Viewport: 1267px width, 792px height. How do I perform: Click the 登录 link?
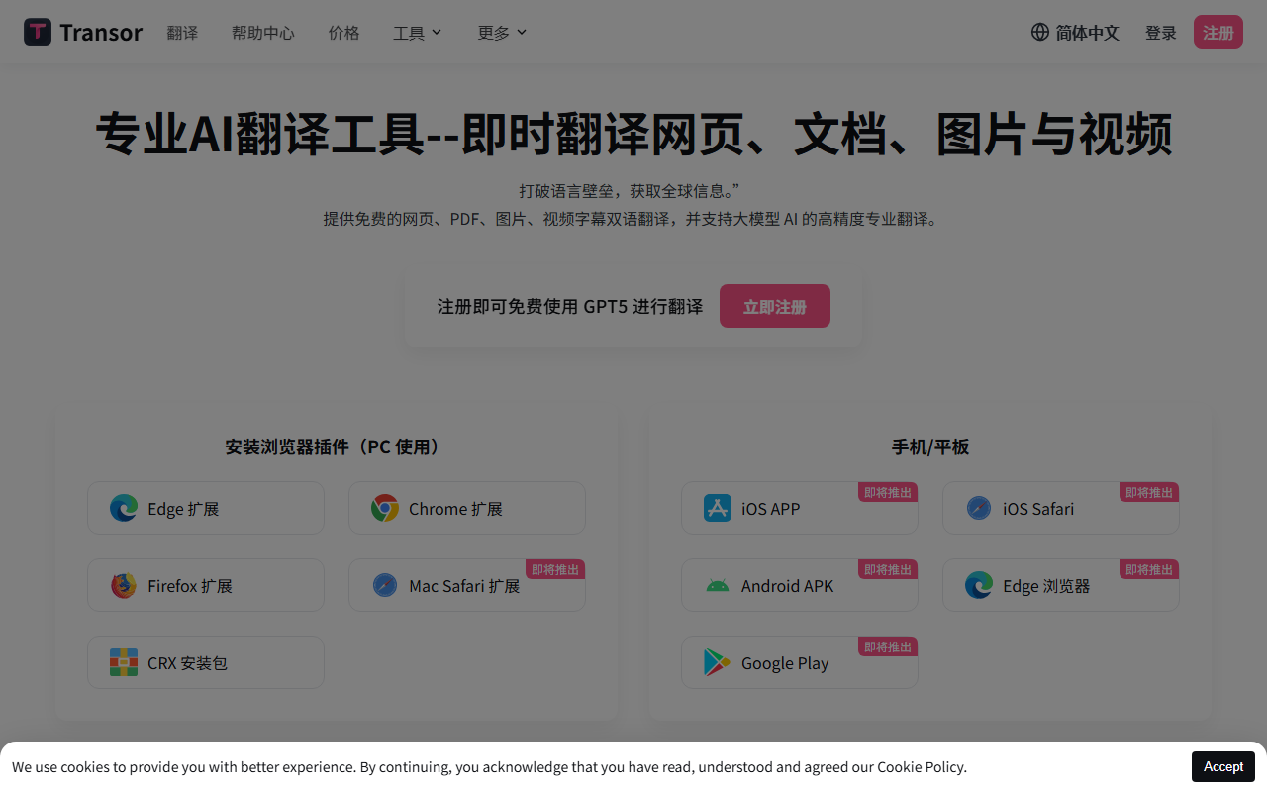tap(1161, 33)
